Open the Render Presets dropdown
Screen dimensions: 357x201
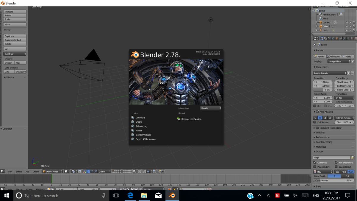point(330,73)
